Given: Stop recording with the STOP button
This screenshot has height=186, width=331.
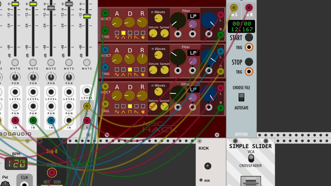Looking at the screenshot, I should [249, 62].
